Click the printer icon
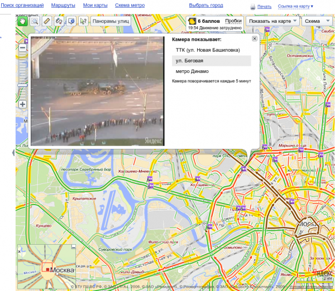The image size is (335, 291). pos(253,7)
